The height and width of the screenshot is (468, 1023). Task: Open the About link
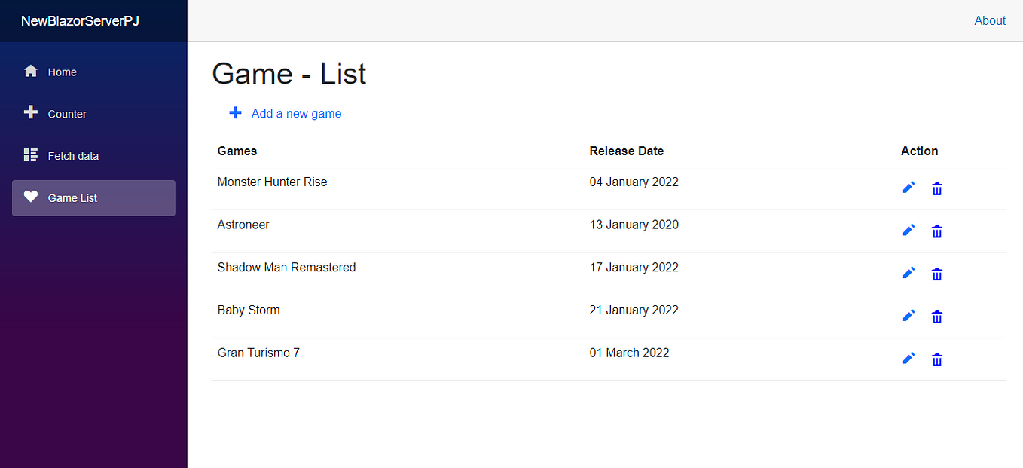coord(990,21)
